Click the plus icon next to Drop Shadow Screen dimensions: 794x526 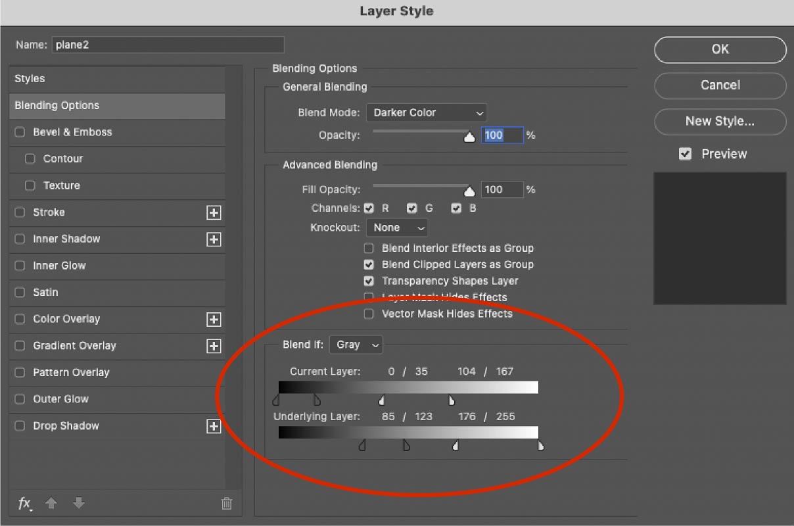[214, 426]
